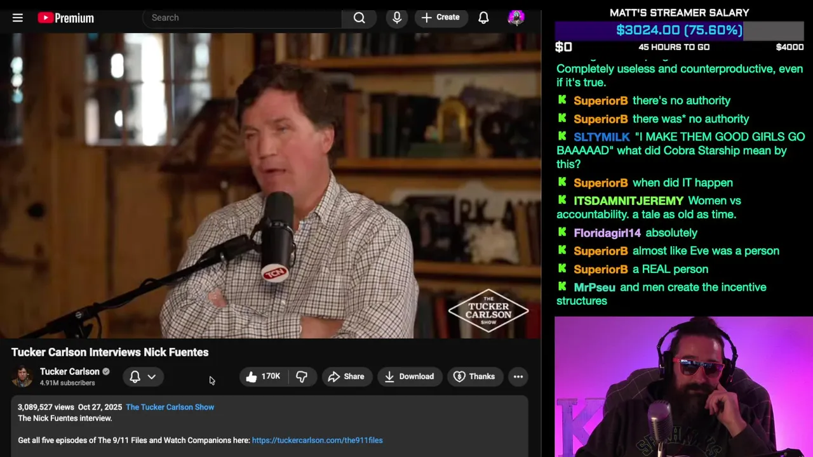Click the Tucker Carlson Show watermark logo
The height and width of the screenshot is (457, 813).
(x=488, y=310)
